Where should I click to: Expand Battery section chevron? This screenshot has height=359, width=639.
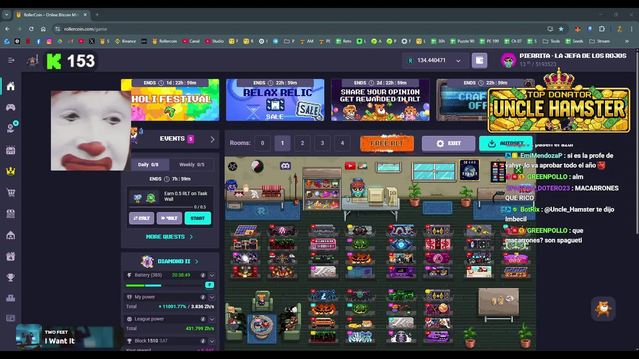(x=212, y=275)
